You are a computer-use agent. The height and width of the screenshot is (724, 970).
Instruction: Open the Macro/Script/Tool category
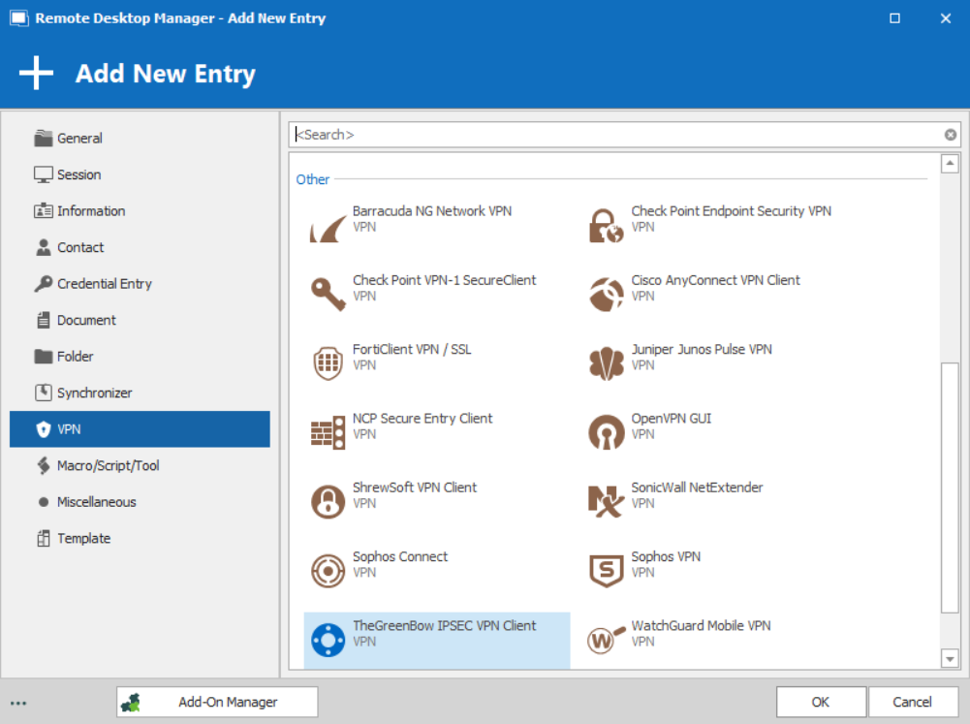pos(108,466)
